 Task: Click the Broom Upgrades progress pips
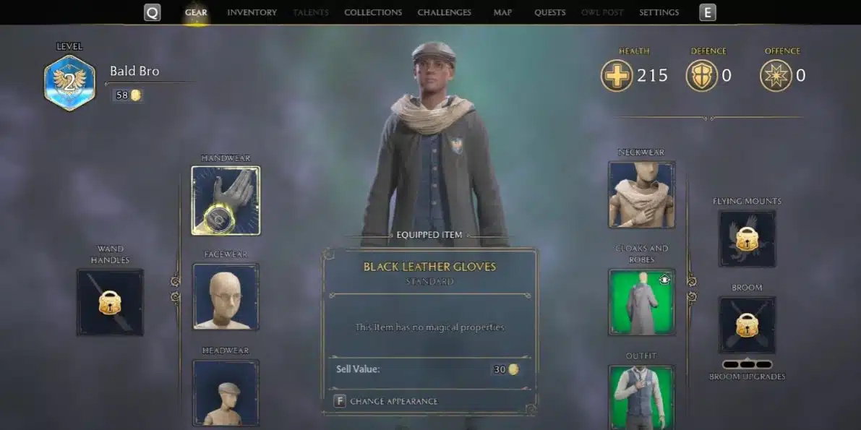point(748,365)
